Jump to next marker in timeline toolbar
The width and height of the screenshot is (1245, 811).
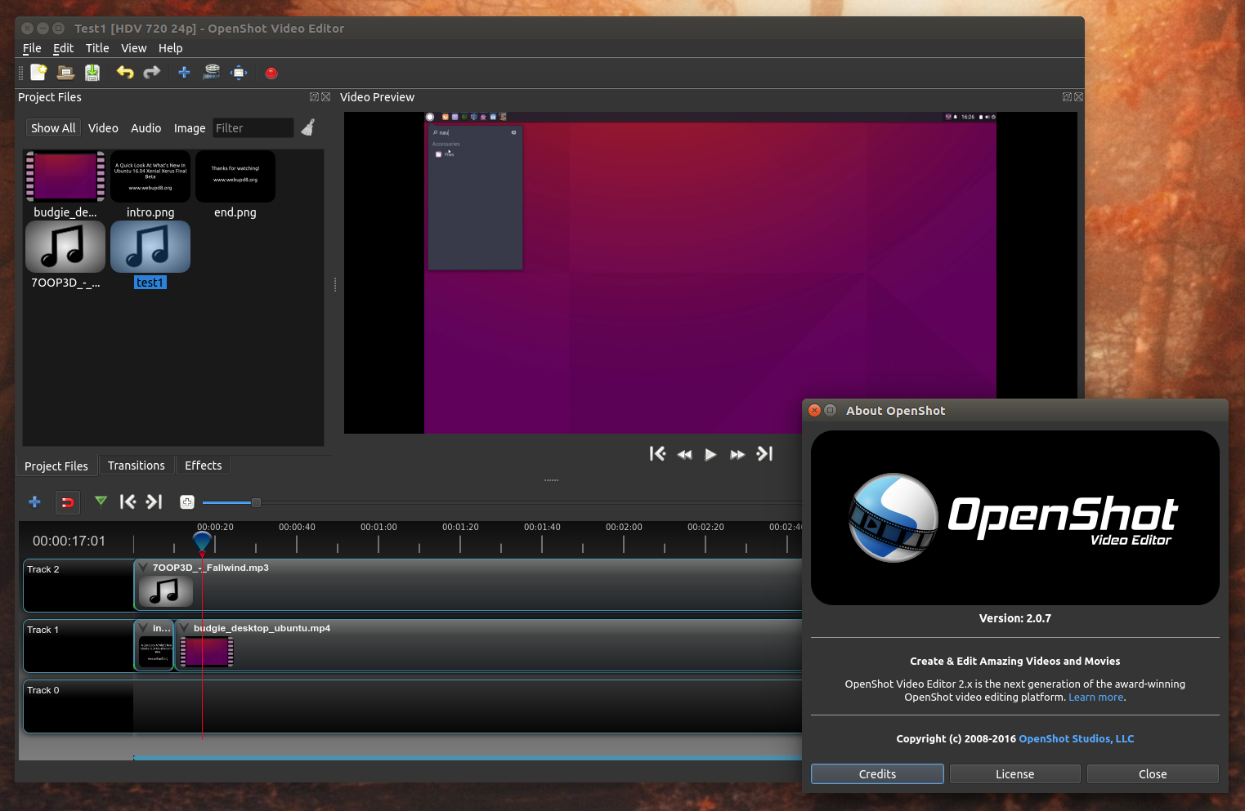155,501
